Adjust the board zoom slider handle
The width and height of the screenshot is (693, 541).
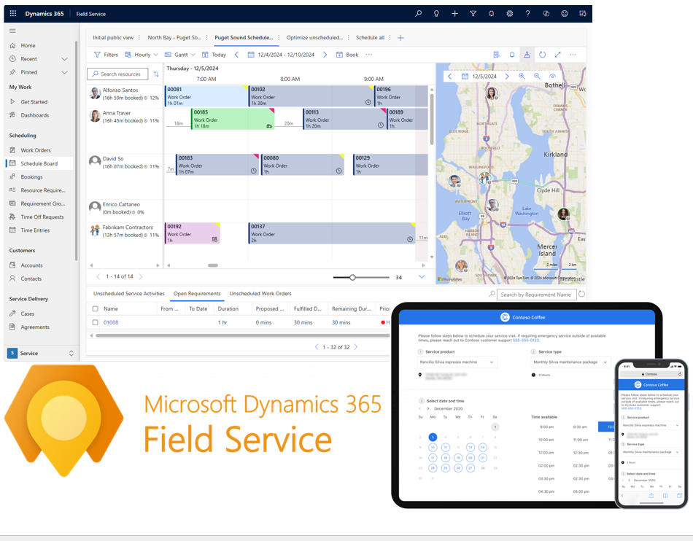[352, 277]
